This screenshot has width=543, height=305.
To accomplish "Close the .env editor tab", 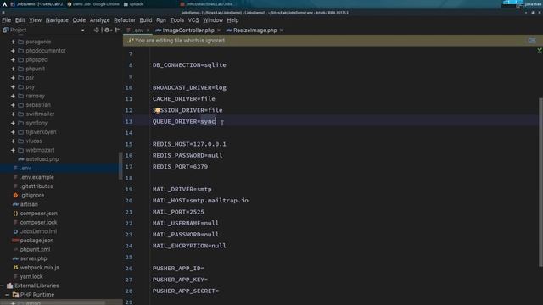I will (x=148, y=30).
